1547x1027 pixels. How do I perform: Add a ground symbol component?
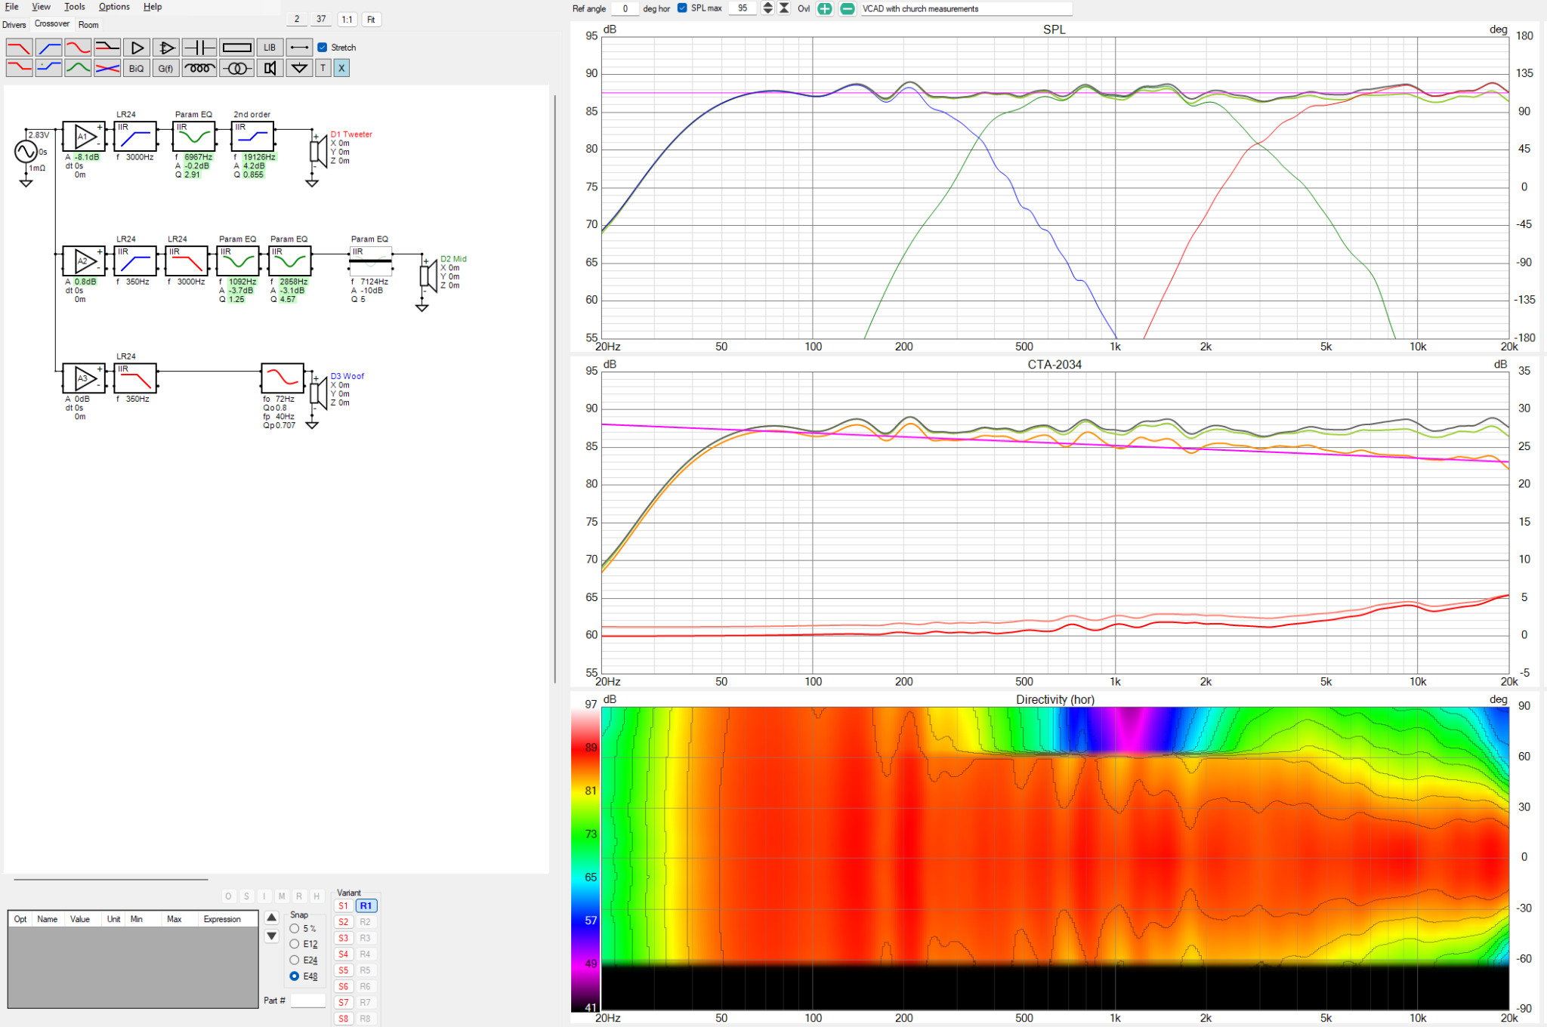point(299,68)
